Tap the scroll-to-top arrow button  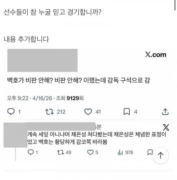(x=161, y=155)
